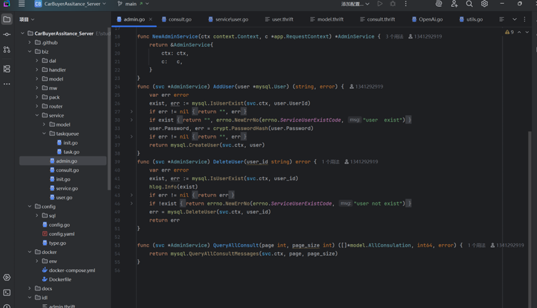Expand the handler folder
This screenshot has height=308, width=537.
tap(37, 70)
